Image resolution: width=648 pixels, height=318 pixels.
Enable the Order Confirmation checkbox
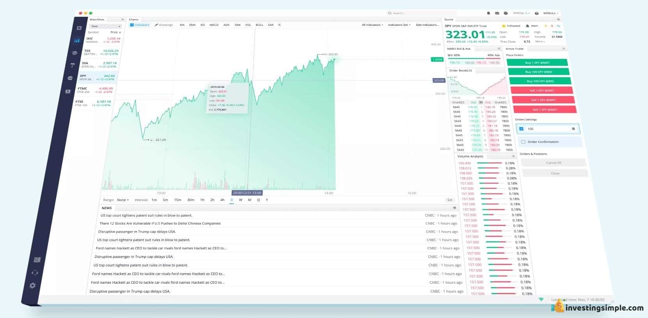pos(523,142)
